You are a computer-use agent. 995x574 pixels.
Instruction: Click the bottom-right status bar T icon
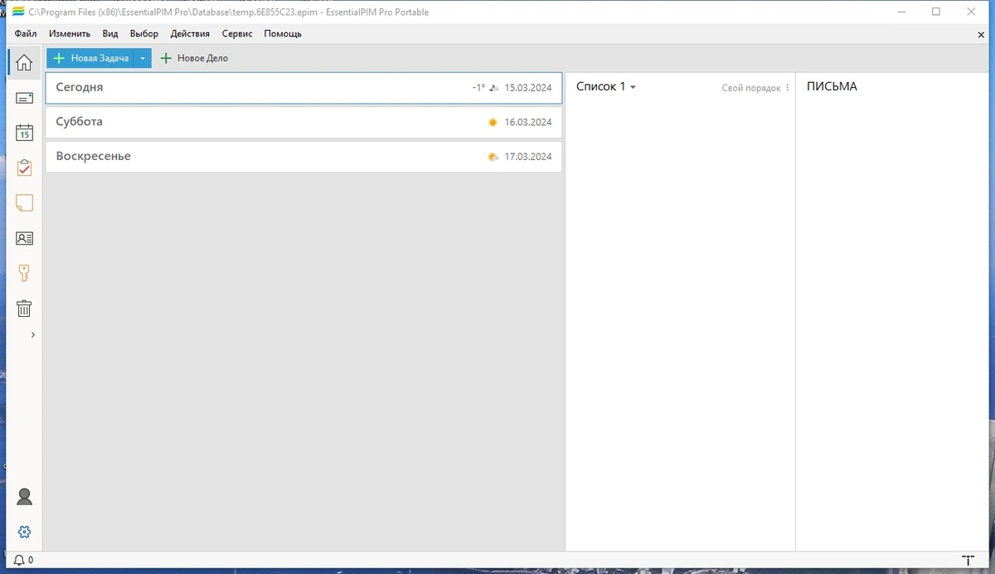(x=968, y=561)
